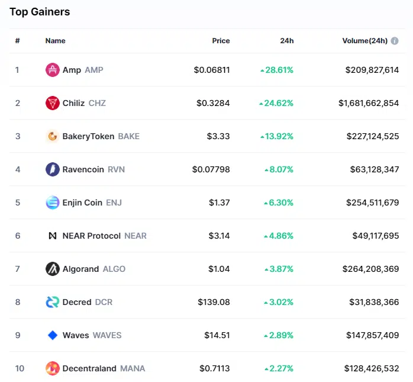This screenshot has height=382, width=413.
Task: Sort by the Volume(24h) column header
Action: pyautogui.click(x=364, y=41)
